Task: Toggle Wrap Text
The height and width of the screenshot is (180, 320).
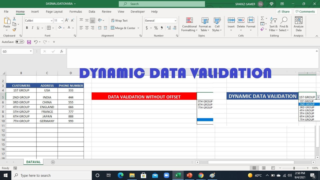Action: 119,20
